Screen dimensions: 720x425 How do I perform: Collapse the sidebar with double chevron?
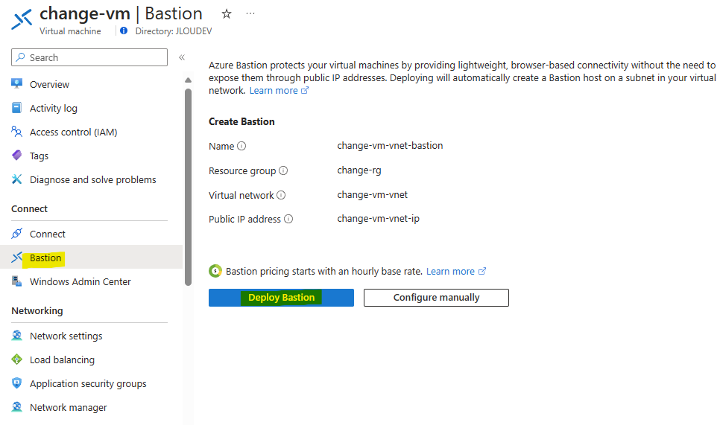coord(182,57)
